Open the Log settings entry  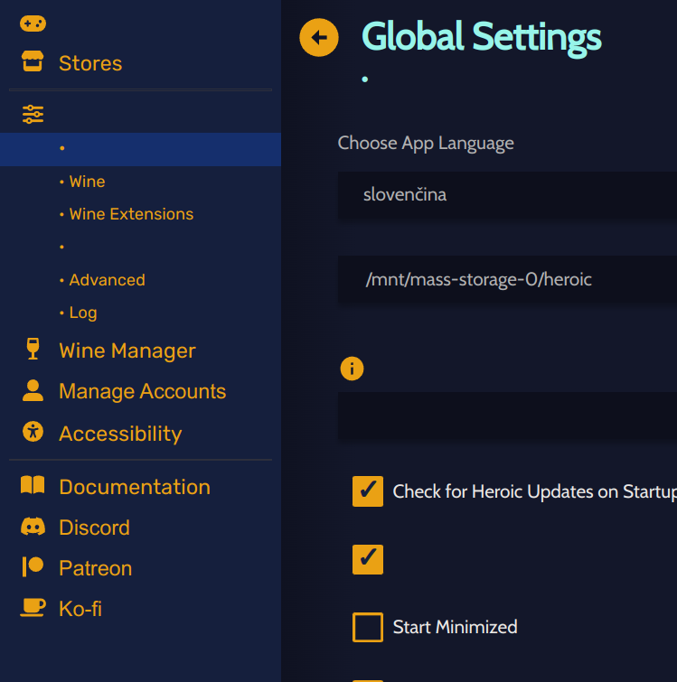pos(83,313)
